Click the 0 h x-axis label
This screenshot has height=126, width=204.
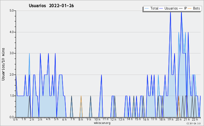click(x=15, y=119)
